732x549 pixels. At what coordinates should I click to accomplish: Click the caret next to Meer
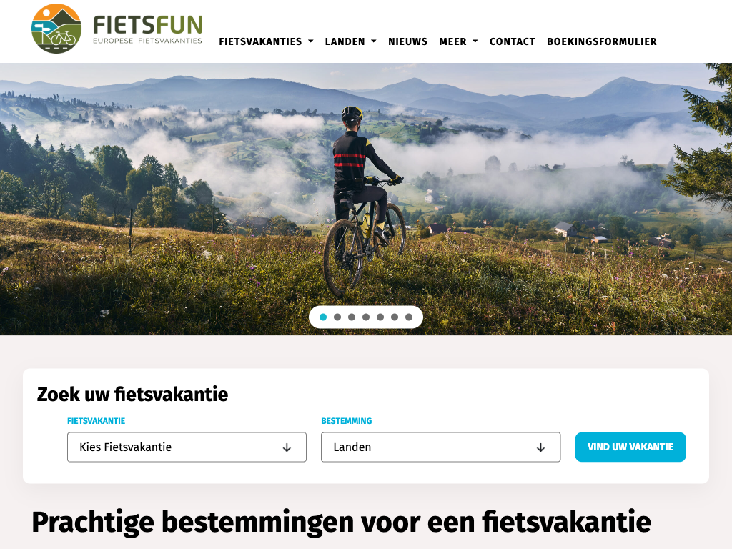(x=475, y=41)
